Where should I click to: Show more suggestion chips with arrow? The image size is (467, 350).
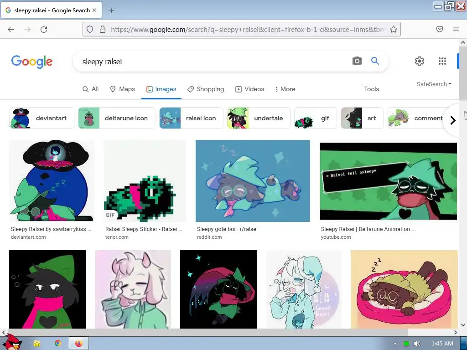click(x=453, y=120)
